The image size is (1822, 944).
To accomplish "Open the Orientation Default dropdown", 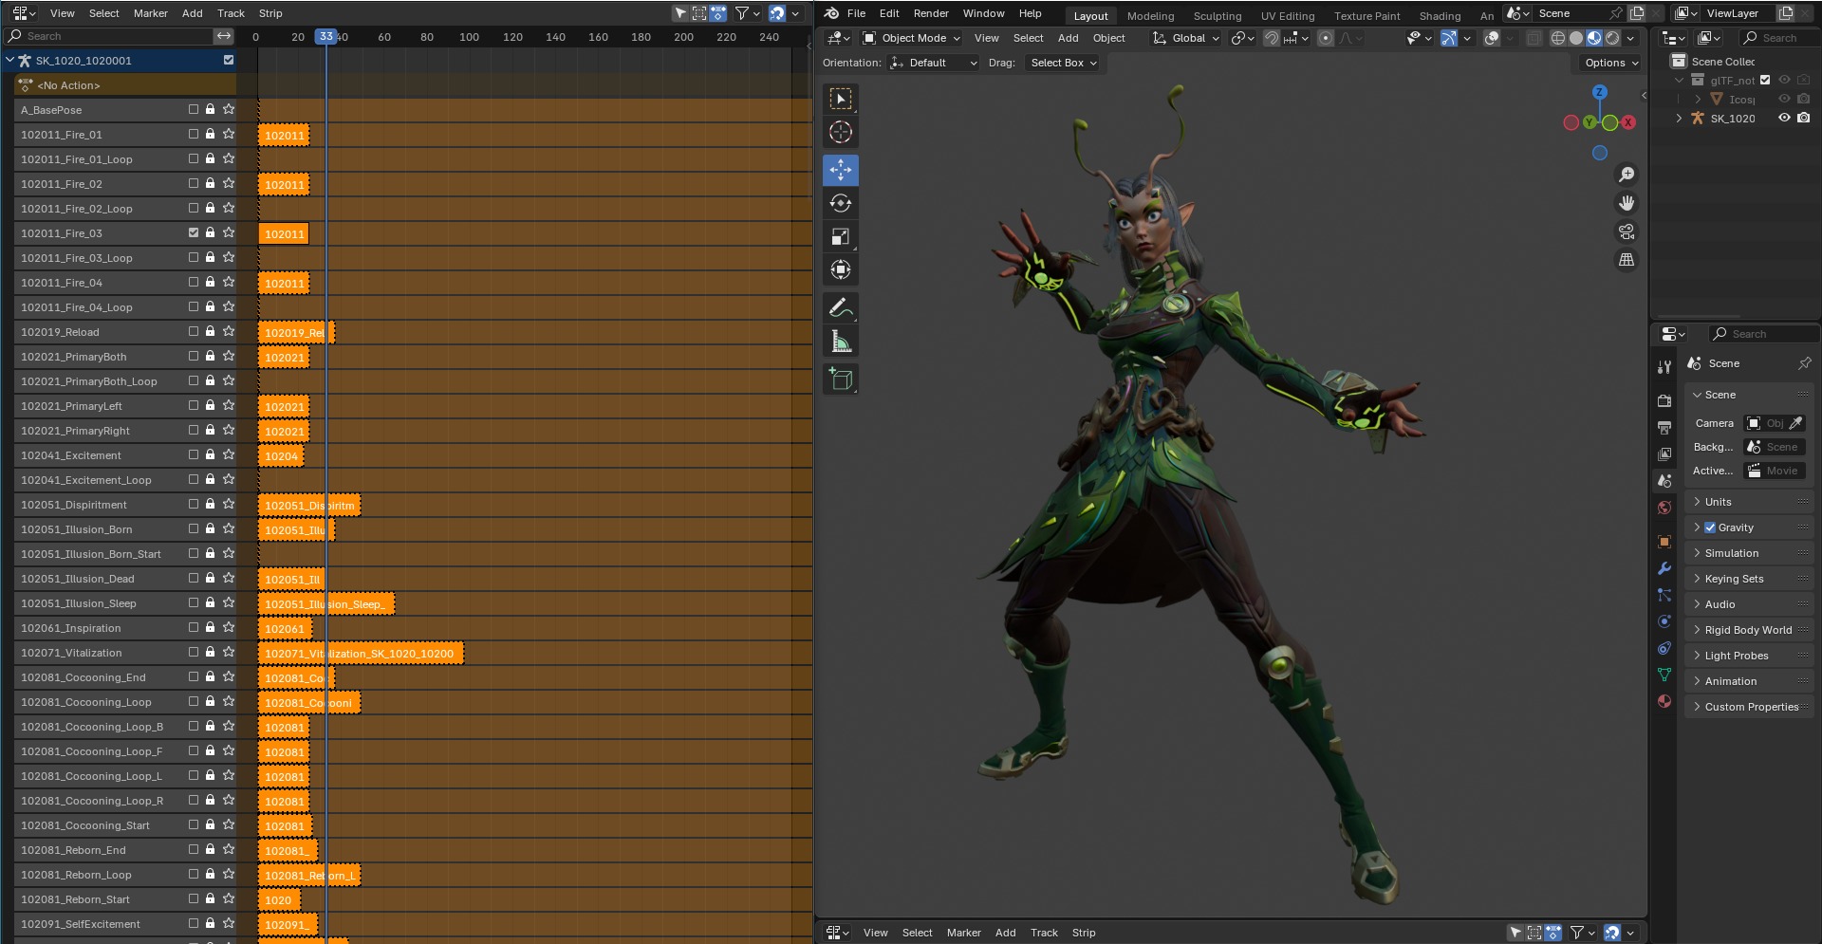I will tap(933, 63).
